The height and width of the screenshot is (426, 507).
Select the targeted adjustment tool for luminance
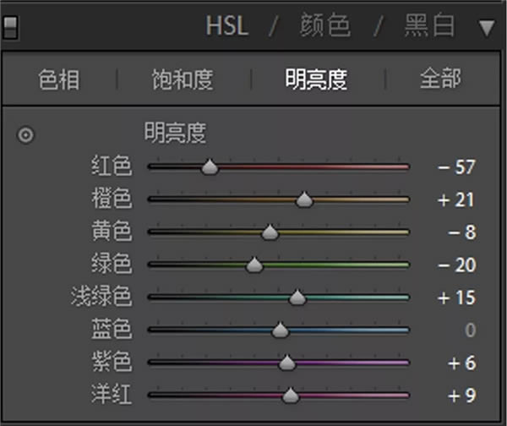coord(26,134)
